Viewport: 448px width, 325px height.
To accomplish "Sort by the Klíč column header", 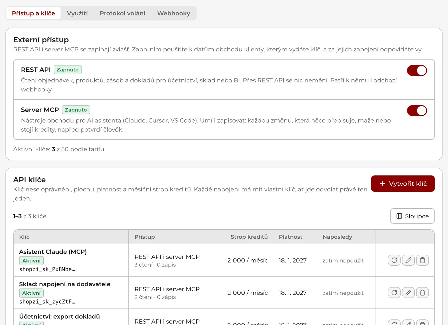I will tap(24, 237).
